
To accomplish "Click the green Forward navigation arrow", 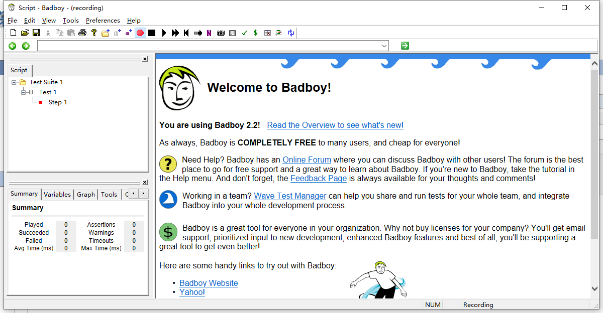I will 26,46.
